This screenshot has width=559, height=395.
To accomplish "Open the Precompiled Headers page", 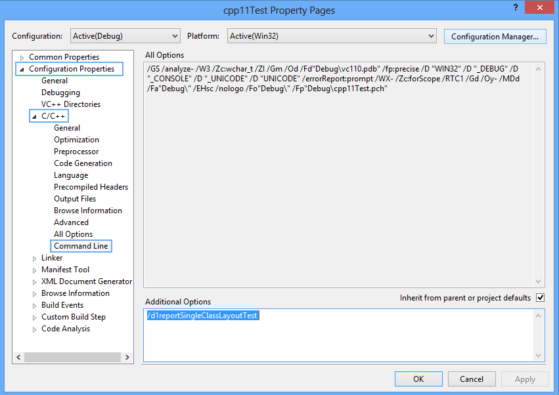I will (x=91, y=187).
